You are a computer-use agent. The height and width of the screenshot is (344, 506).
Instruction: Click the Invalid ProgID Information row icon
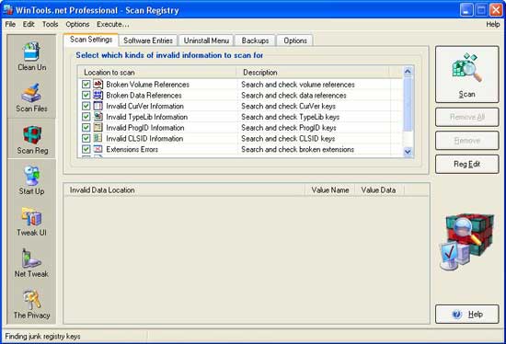(98, 128)
